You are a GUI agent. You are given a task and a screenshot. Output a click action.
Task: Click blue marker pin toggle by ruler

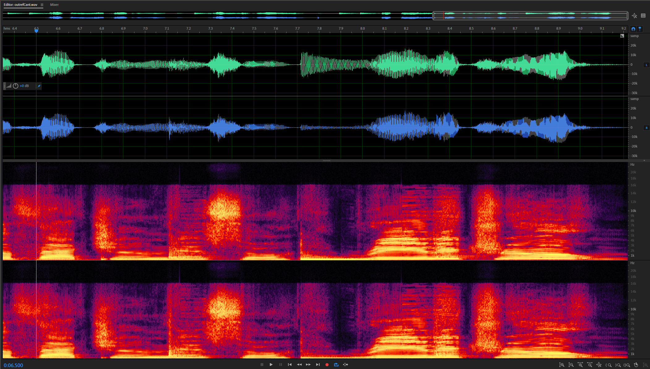[x=640, y=29]
